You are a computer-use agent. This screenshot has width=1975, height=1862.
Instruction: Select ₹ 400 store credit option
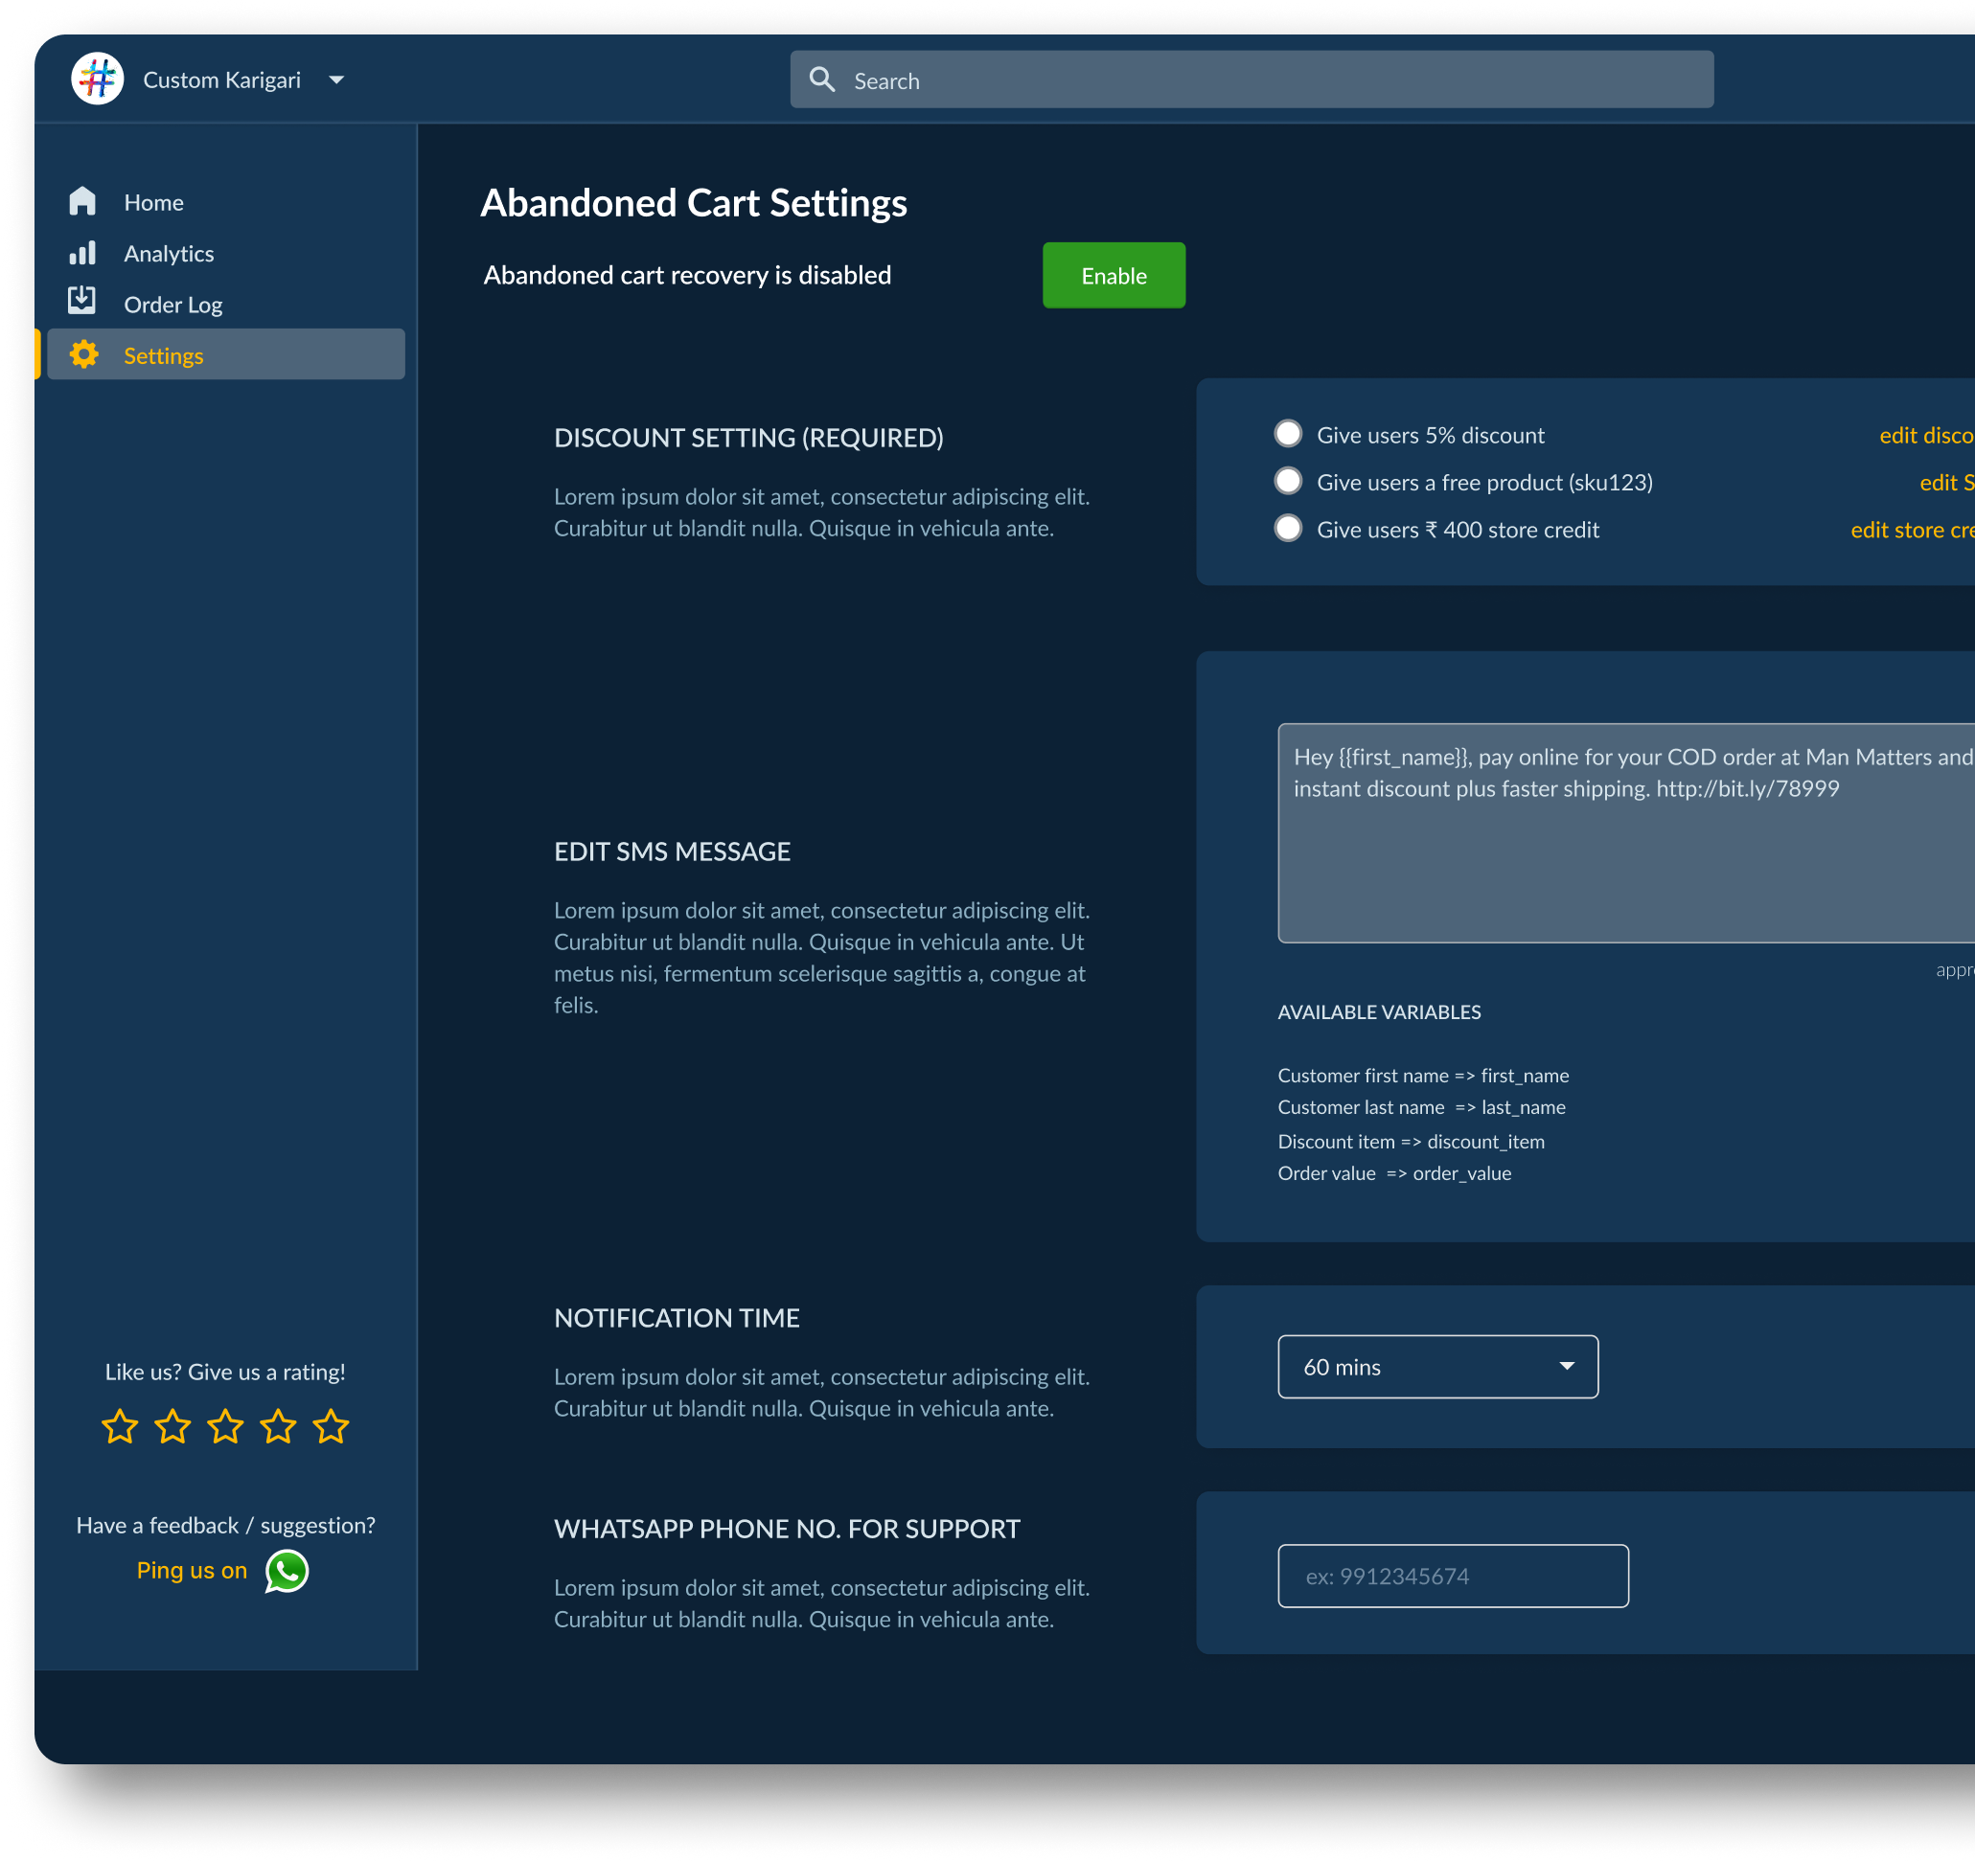tap(1288, 529)
